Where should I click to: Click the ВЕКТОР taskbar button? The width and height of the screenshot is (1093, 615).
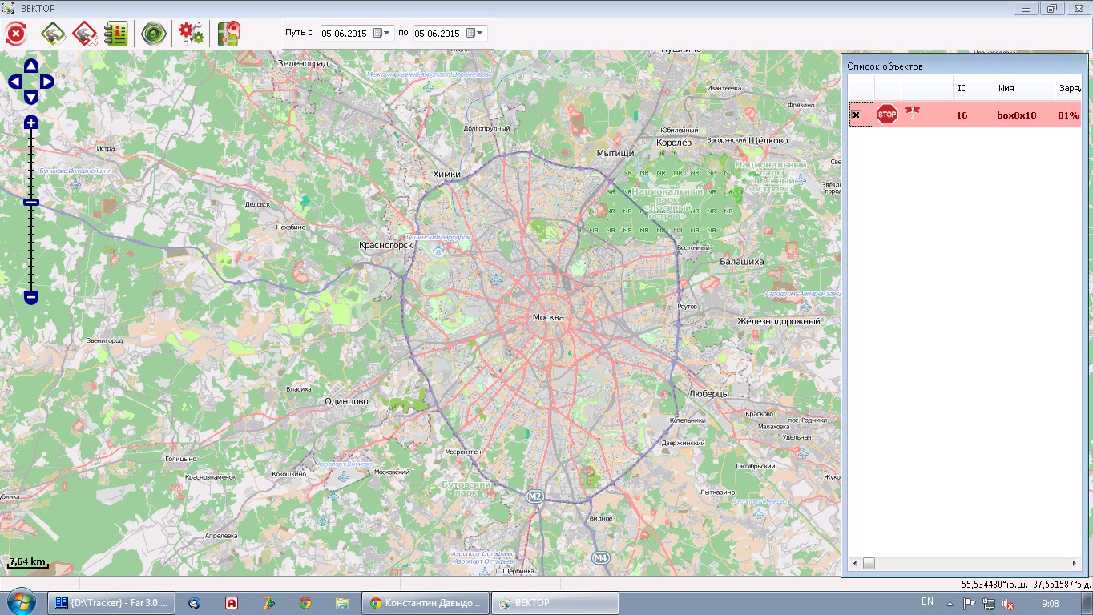(x=555, y=603)
